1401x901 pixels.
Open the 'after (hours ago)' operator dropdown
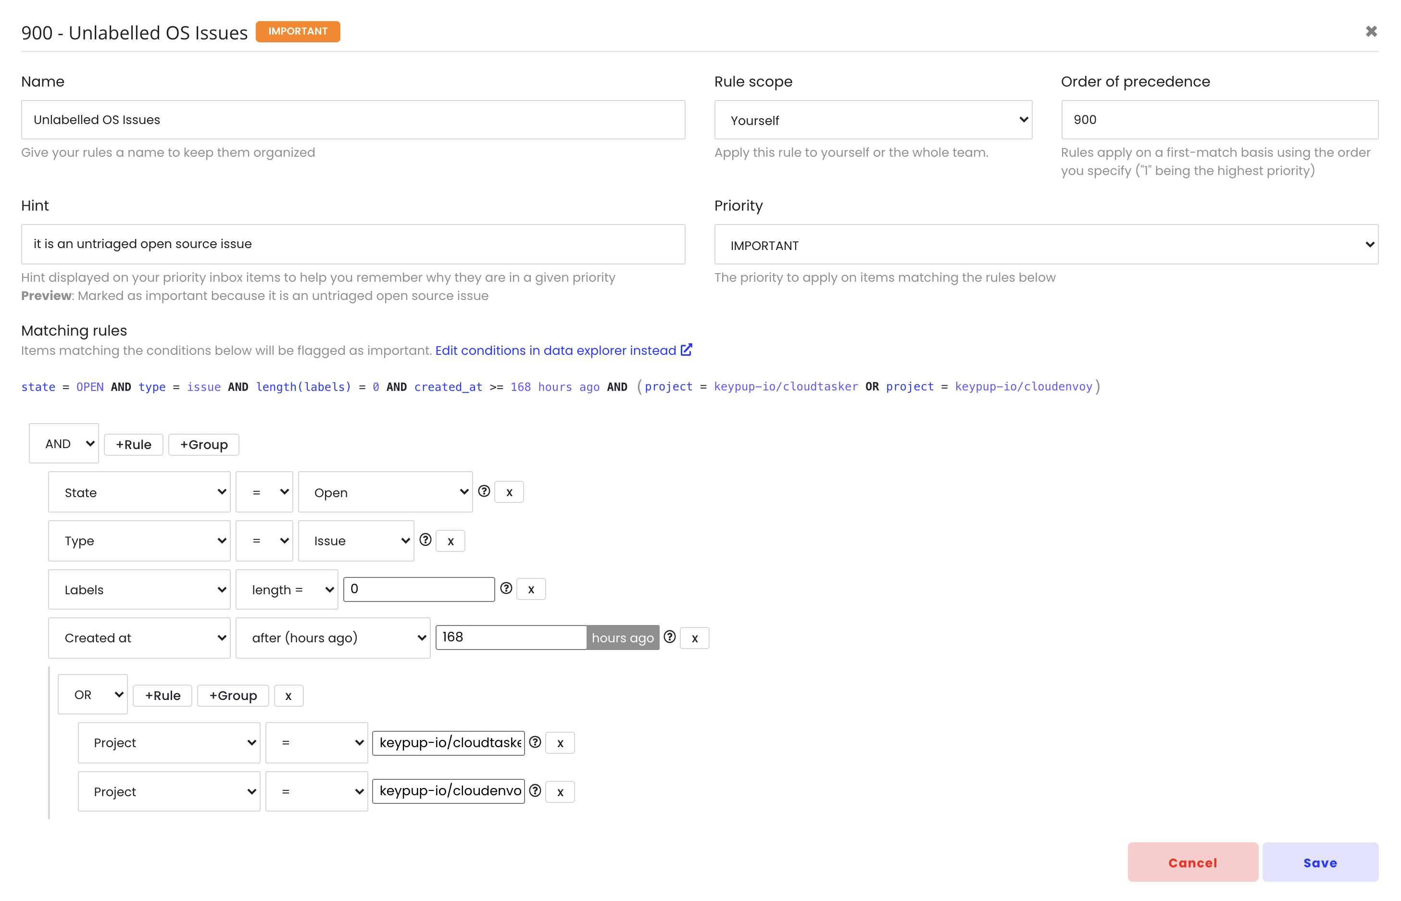tap(333, 638)
